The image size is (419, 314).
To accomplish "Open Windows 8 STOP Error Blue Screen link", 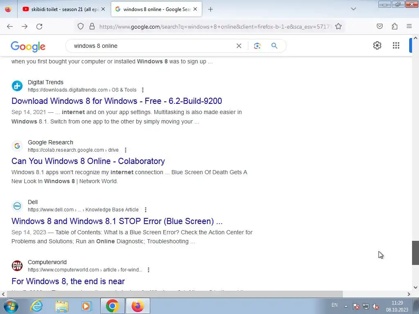I will click(117, 221).
